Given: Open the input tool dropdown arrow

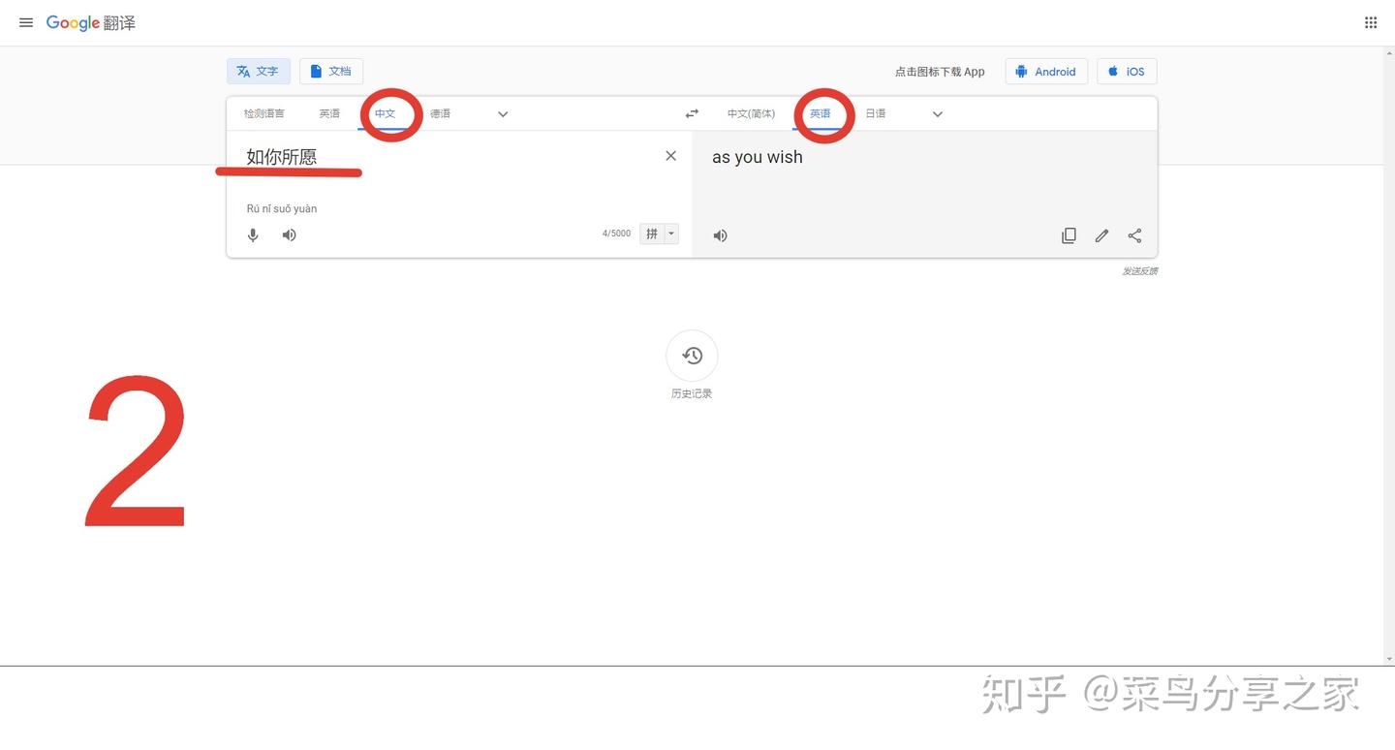Looking at the screenshot, I should (x=672, y=234).
